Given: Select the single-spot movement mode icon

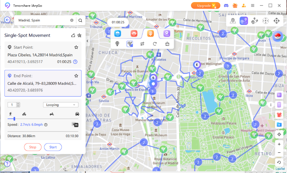Looking at the screenshot, I should pos(244,21).
